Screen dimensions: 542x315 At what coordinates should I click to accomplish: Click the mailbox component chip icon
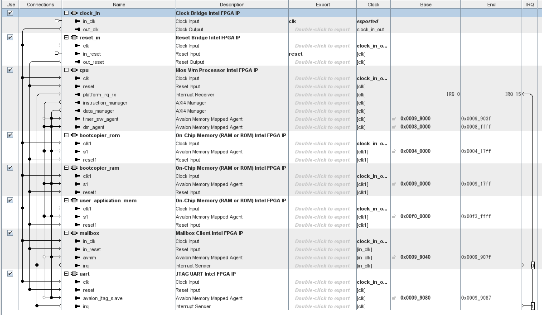[74, 233]
